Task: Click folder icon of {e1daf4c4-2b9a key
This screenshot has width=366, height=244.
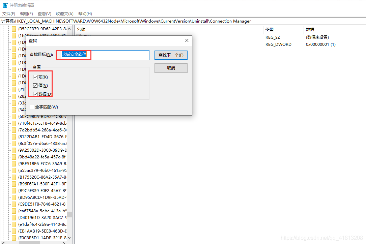Action: pos(14,225)
